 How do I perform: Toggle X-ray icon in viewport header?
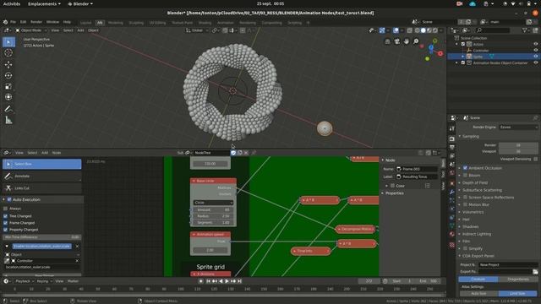(409, 30)
